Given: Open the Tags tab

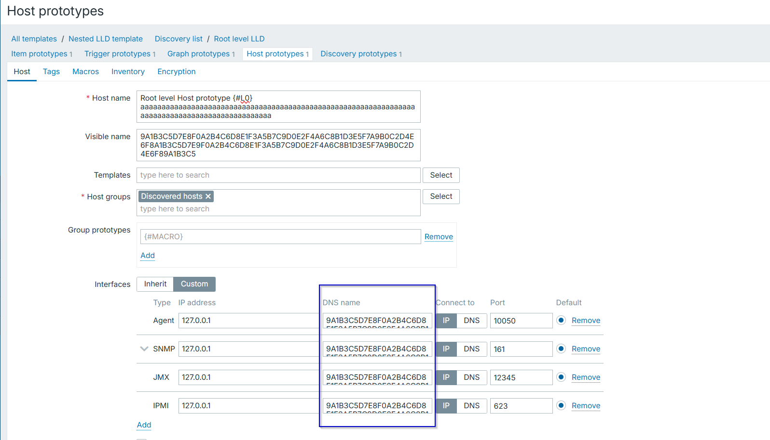Looking at the screenshot, I should pos(51,72).
